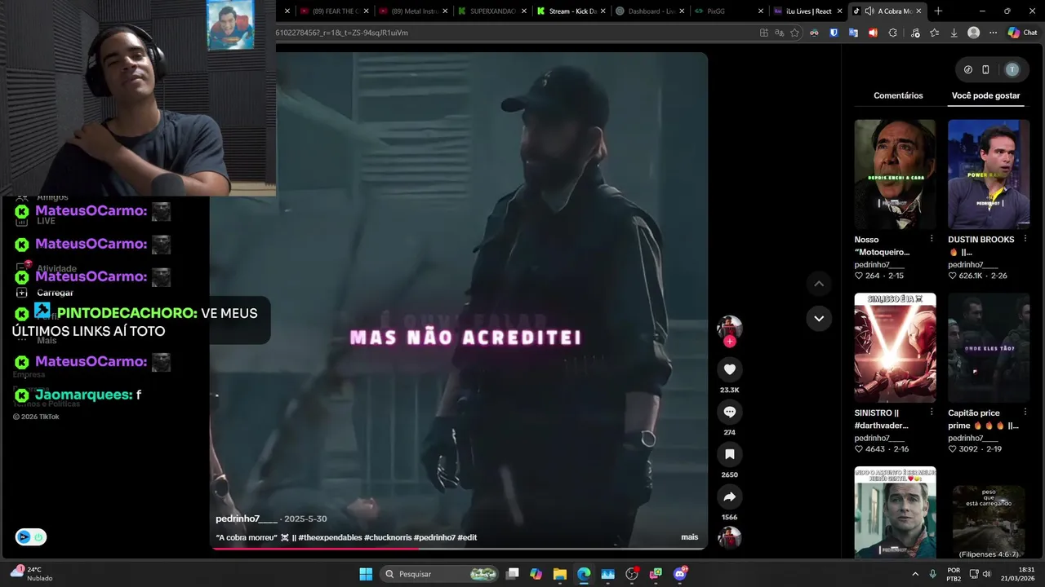Open the Discord taskbar icon
Screen dimensions: 1045x587
click(x=680, y=574)
